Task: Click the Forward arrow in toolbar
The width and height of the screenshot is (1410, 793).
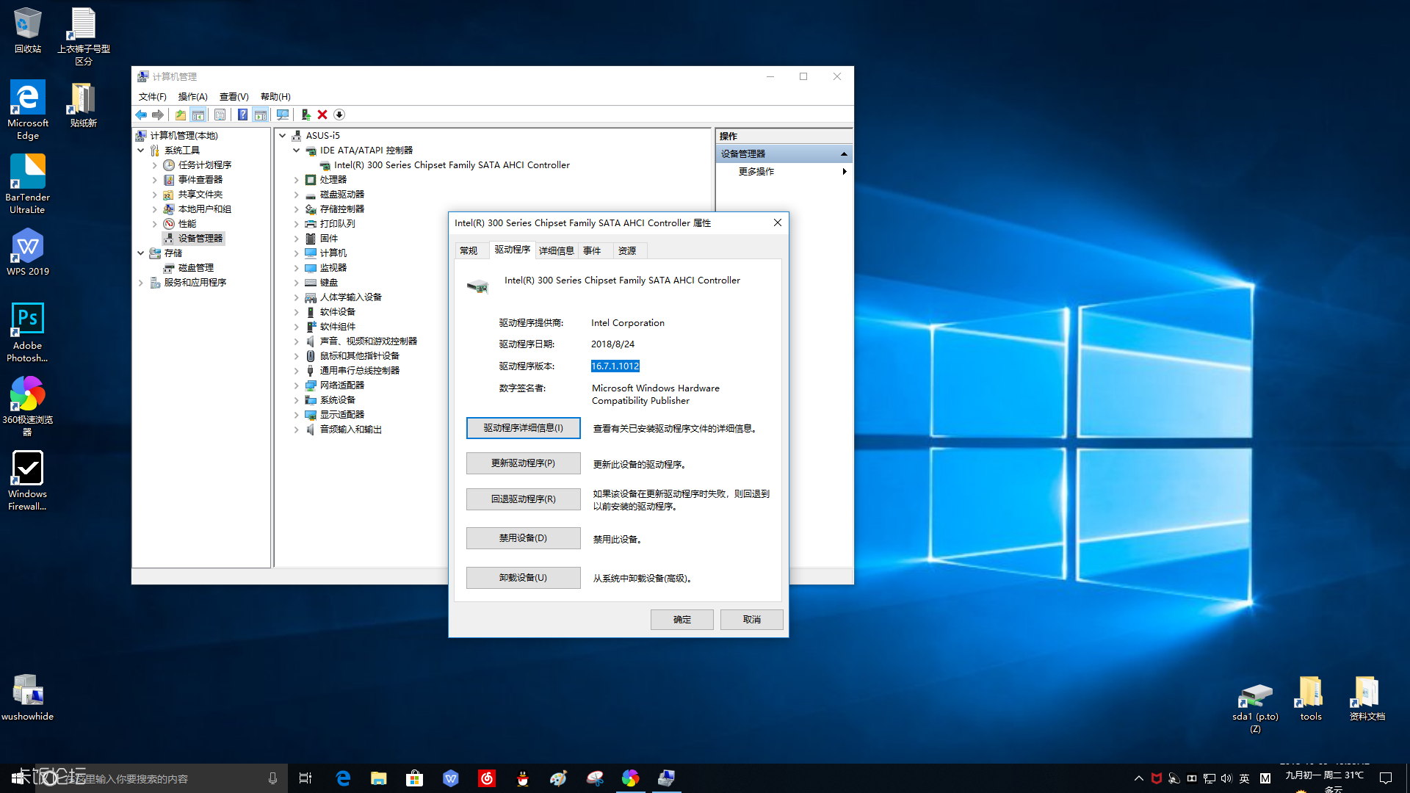Action: click(x=158, y=115)
